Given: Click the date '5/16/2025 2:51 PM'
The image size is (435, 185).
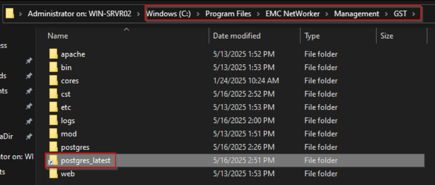Looking at the screenshot, I should pos(244,161).
